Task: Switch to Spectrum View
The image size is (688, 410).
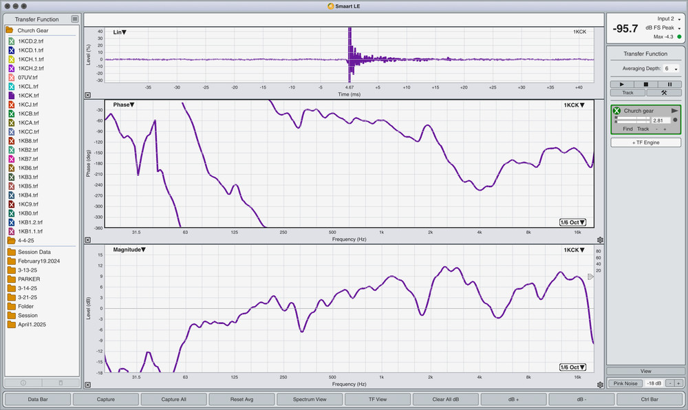Action: tap(310, 399)
